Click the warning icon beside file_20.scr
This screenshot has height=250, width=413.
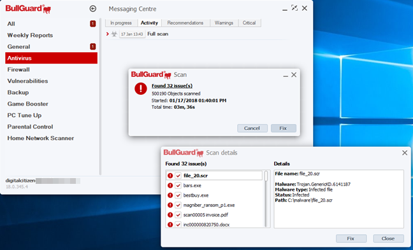tap(170, 176)
